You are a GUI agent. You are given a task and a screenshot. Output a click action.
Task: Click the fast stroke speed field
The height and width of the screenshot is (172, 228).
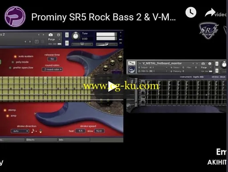pyautogui.click(x=80, y=131)
